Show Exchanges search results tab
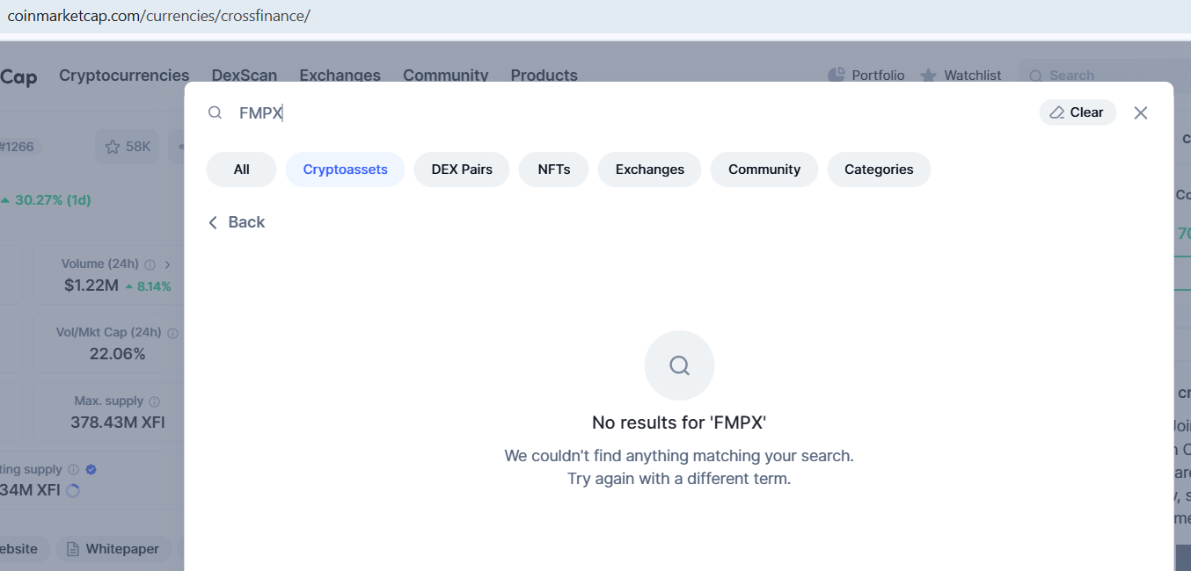 pos(650,170)
